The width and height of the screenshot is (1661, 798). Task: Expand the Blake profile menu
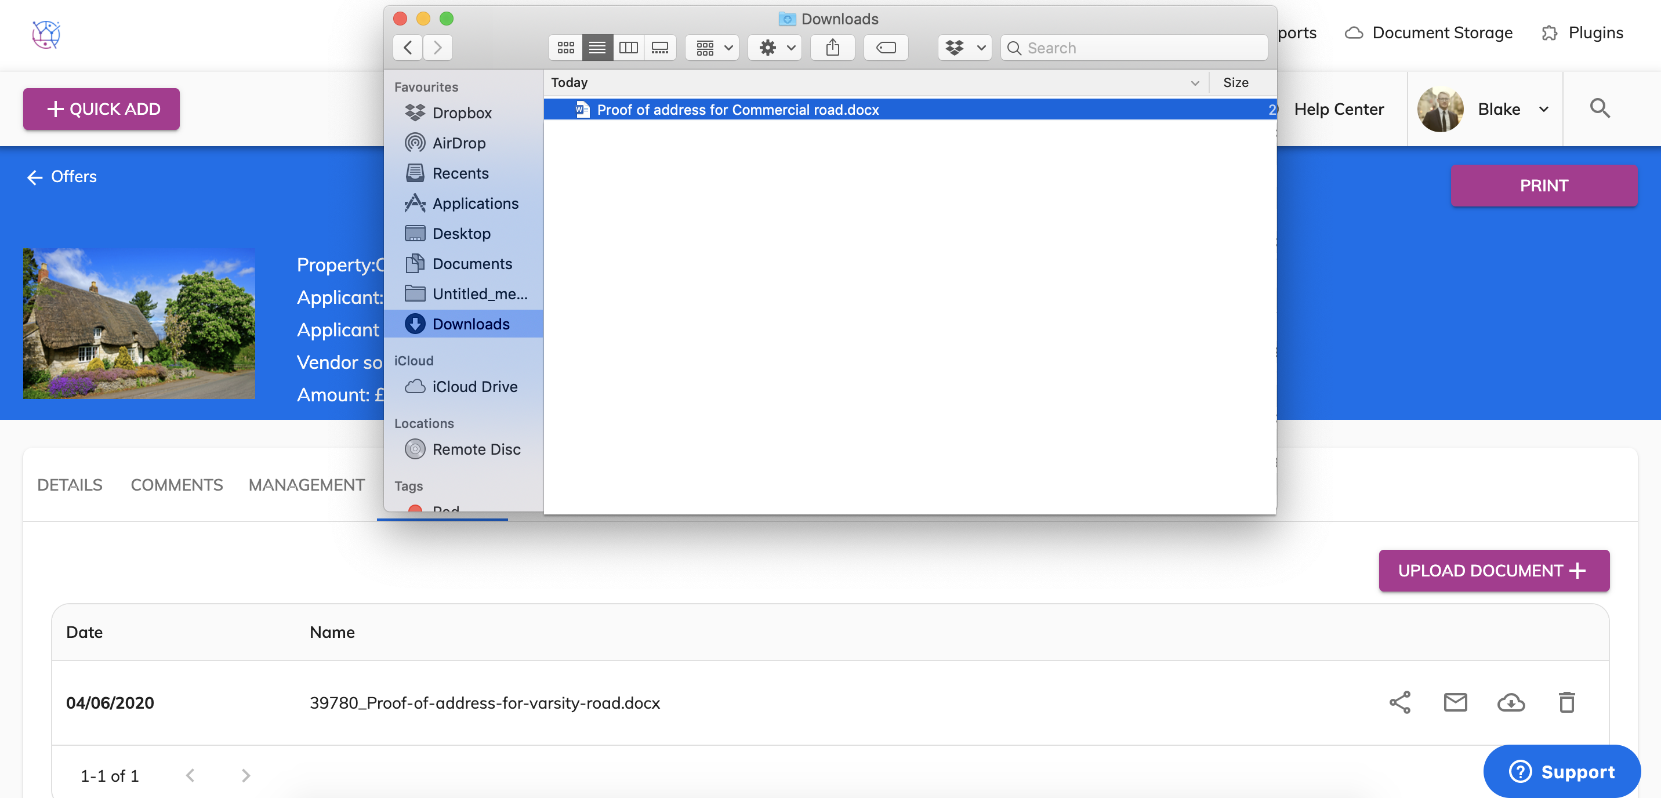pyautogui.click(x=1545, y=108)
